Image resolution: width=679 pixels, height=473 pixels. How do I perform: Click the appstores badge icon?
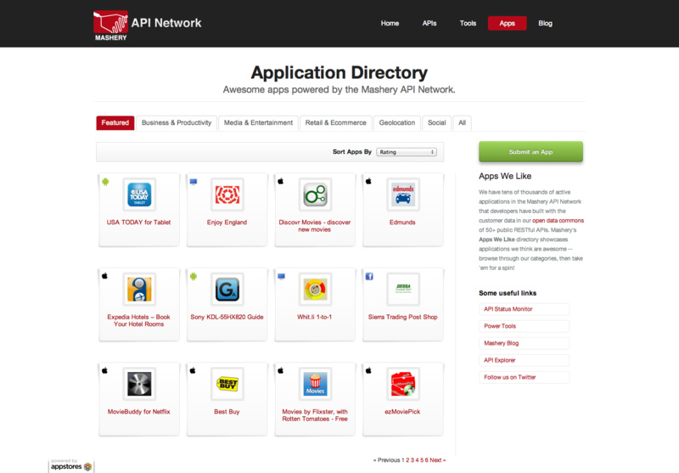[x=88, y=466]
